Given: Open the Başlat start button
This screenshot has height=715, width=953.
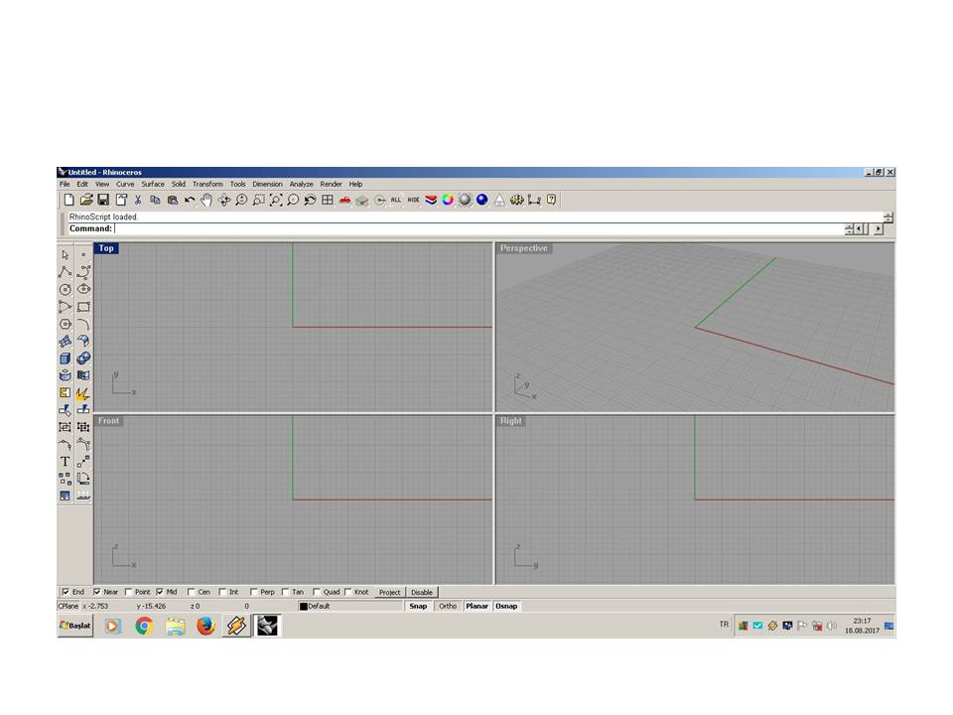Looking at the screenshot, I should [x=75, y=626].
